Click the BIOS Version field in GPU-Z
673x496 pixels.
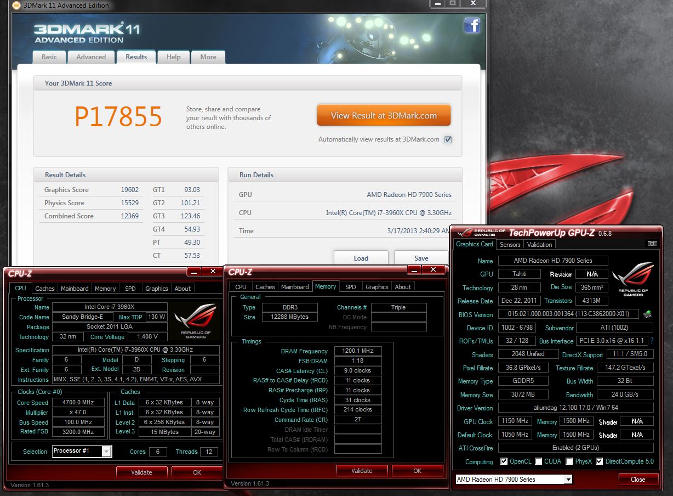coord(569,314)
